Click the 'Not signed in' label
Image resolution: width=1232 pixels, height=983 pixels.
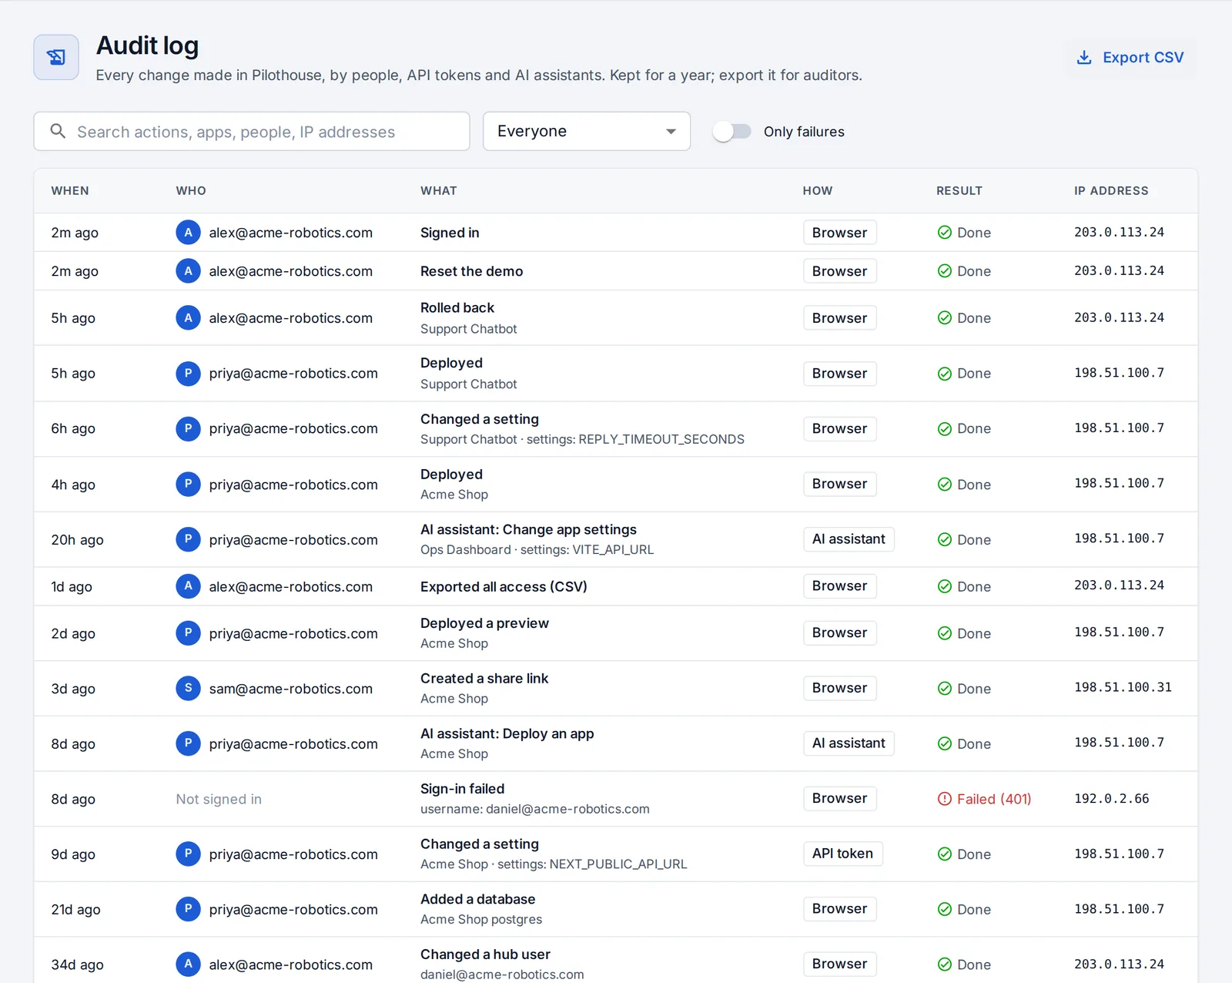click(219, 800)
